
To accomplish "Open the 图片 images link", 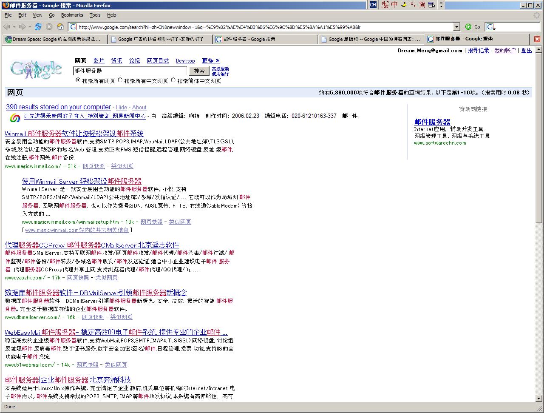I will coord(99,61).
